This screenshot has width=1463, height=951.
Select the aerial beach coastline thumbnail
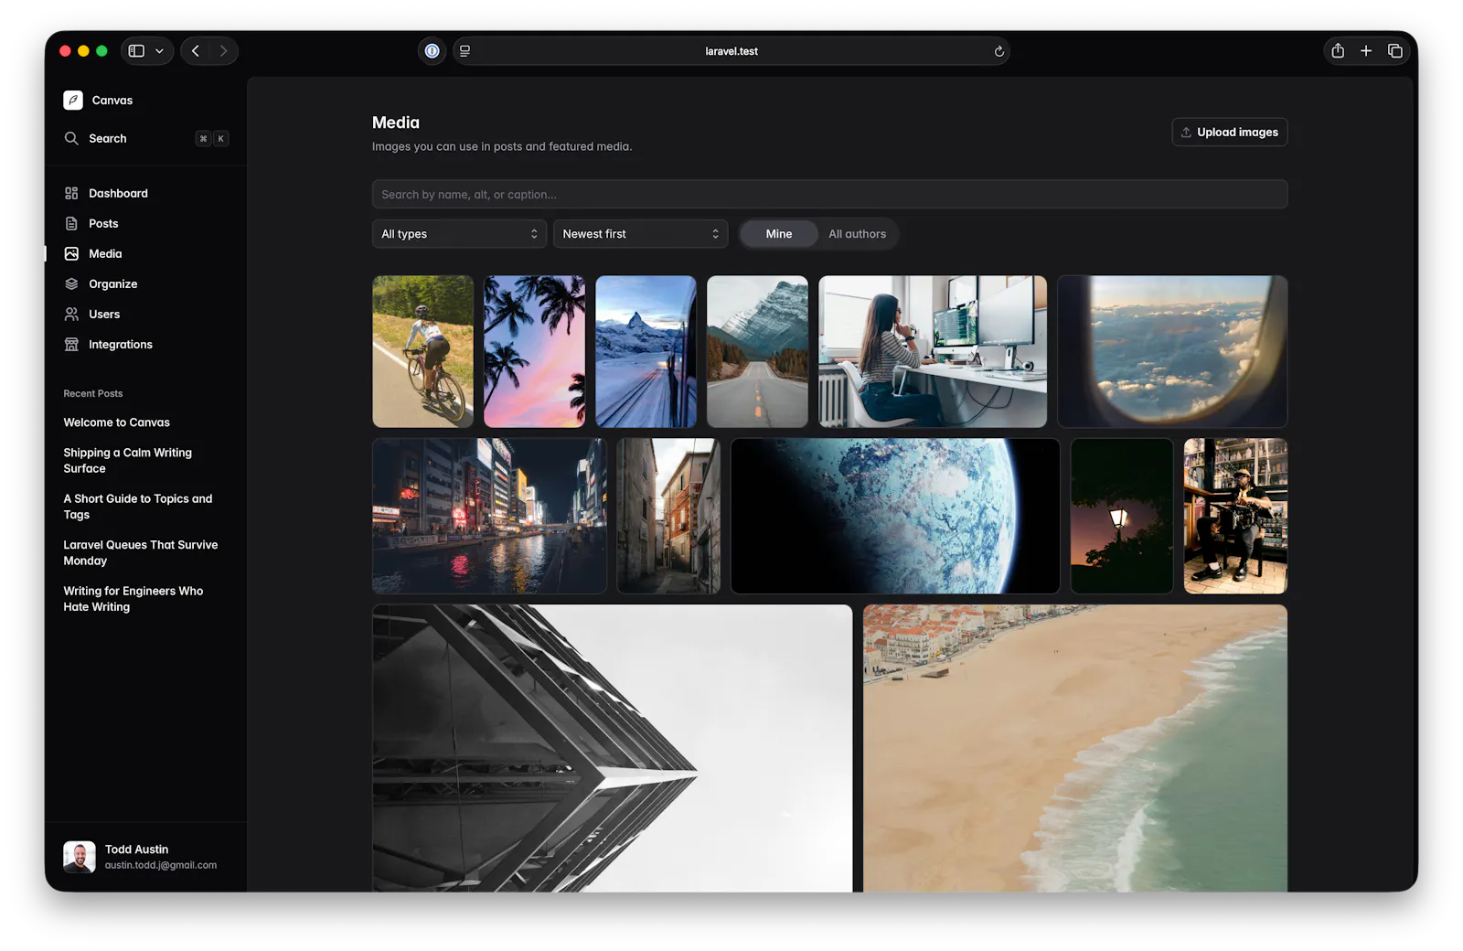click(x=1075, y=748)
